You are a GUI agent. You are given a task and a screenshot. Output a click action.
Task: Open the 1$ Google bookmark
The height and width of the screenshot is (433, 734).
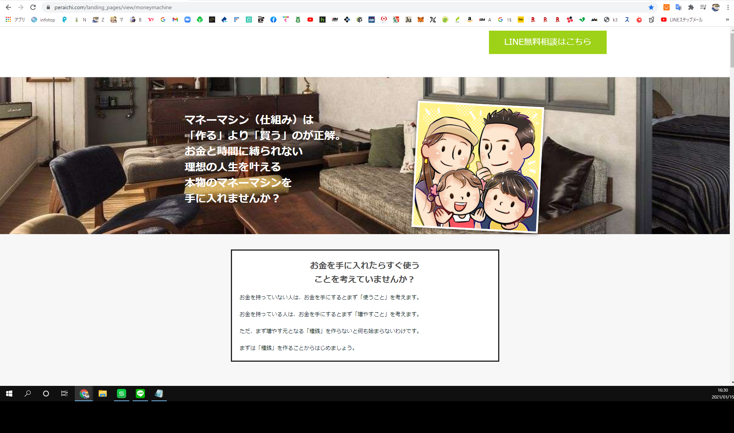point(505,20)
